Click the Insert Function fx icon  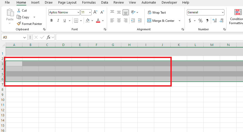click(48, 37)
